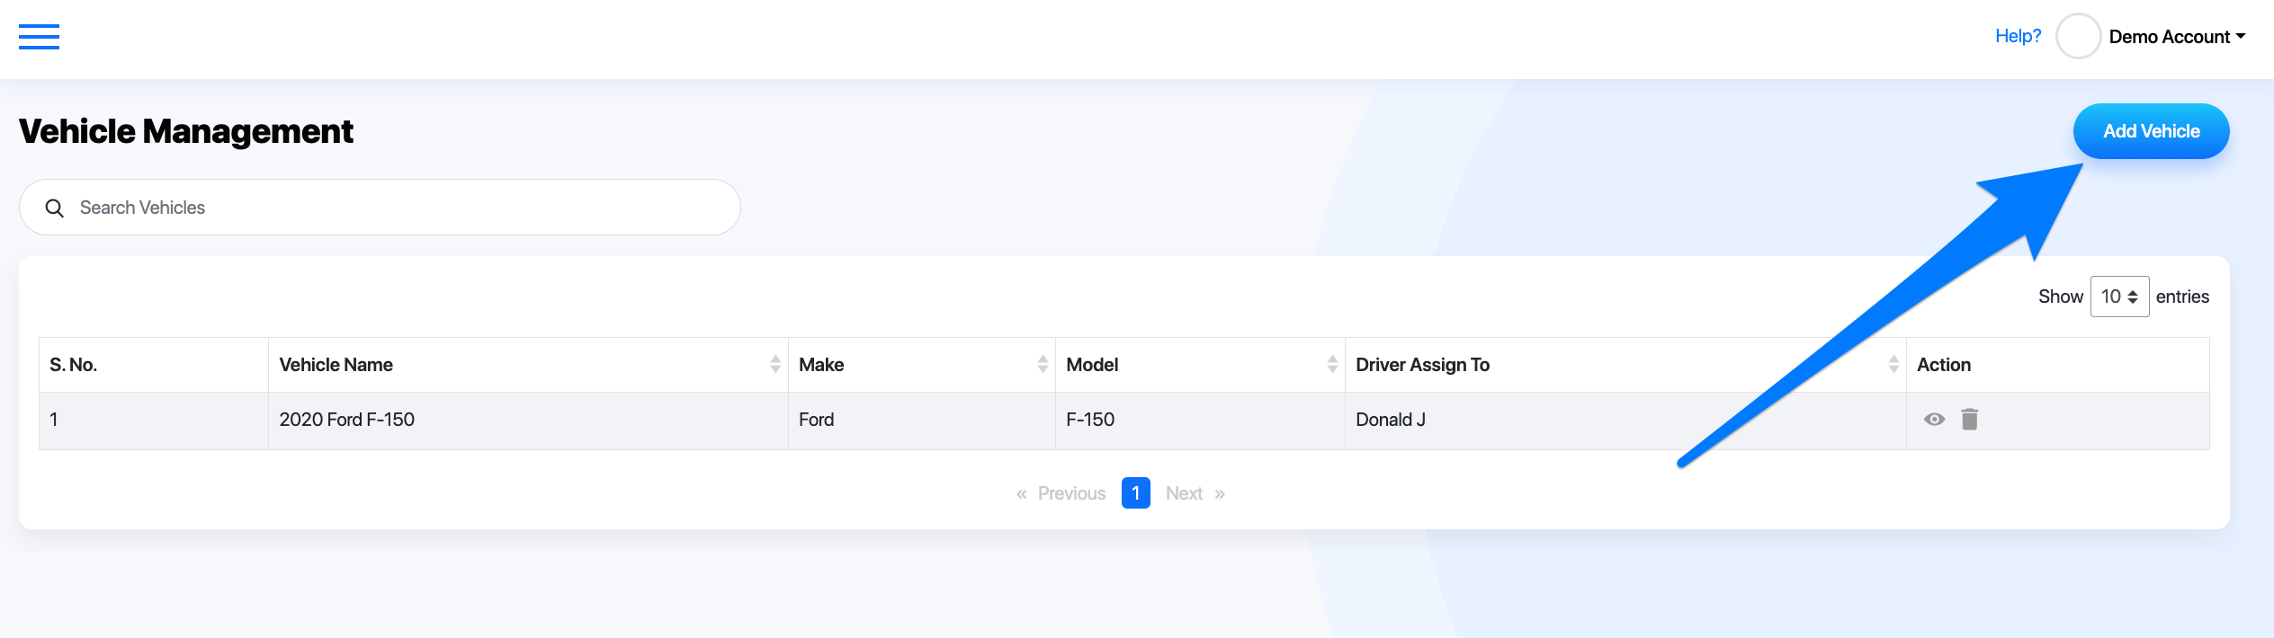
Task: Select page 1 in pagination
Action: click(x=1135, y=493)
